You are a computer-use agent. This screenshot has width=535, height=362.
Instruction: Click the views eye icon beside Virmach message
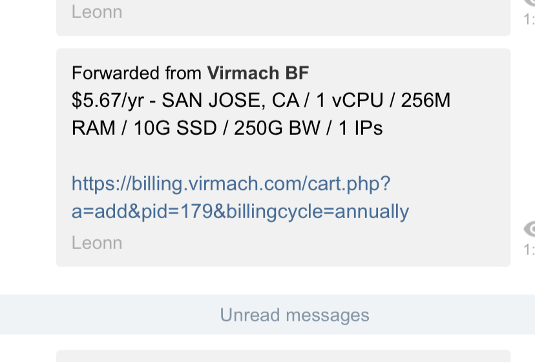pyautogui.click(x=530, y=228)
